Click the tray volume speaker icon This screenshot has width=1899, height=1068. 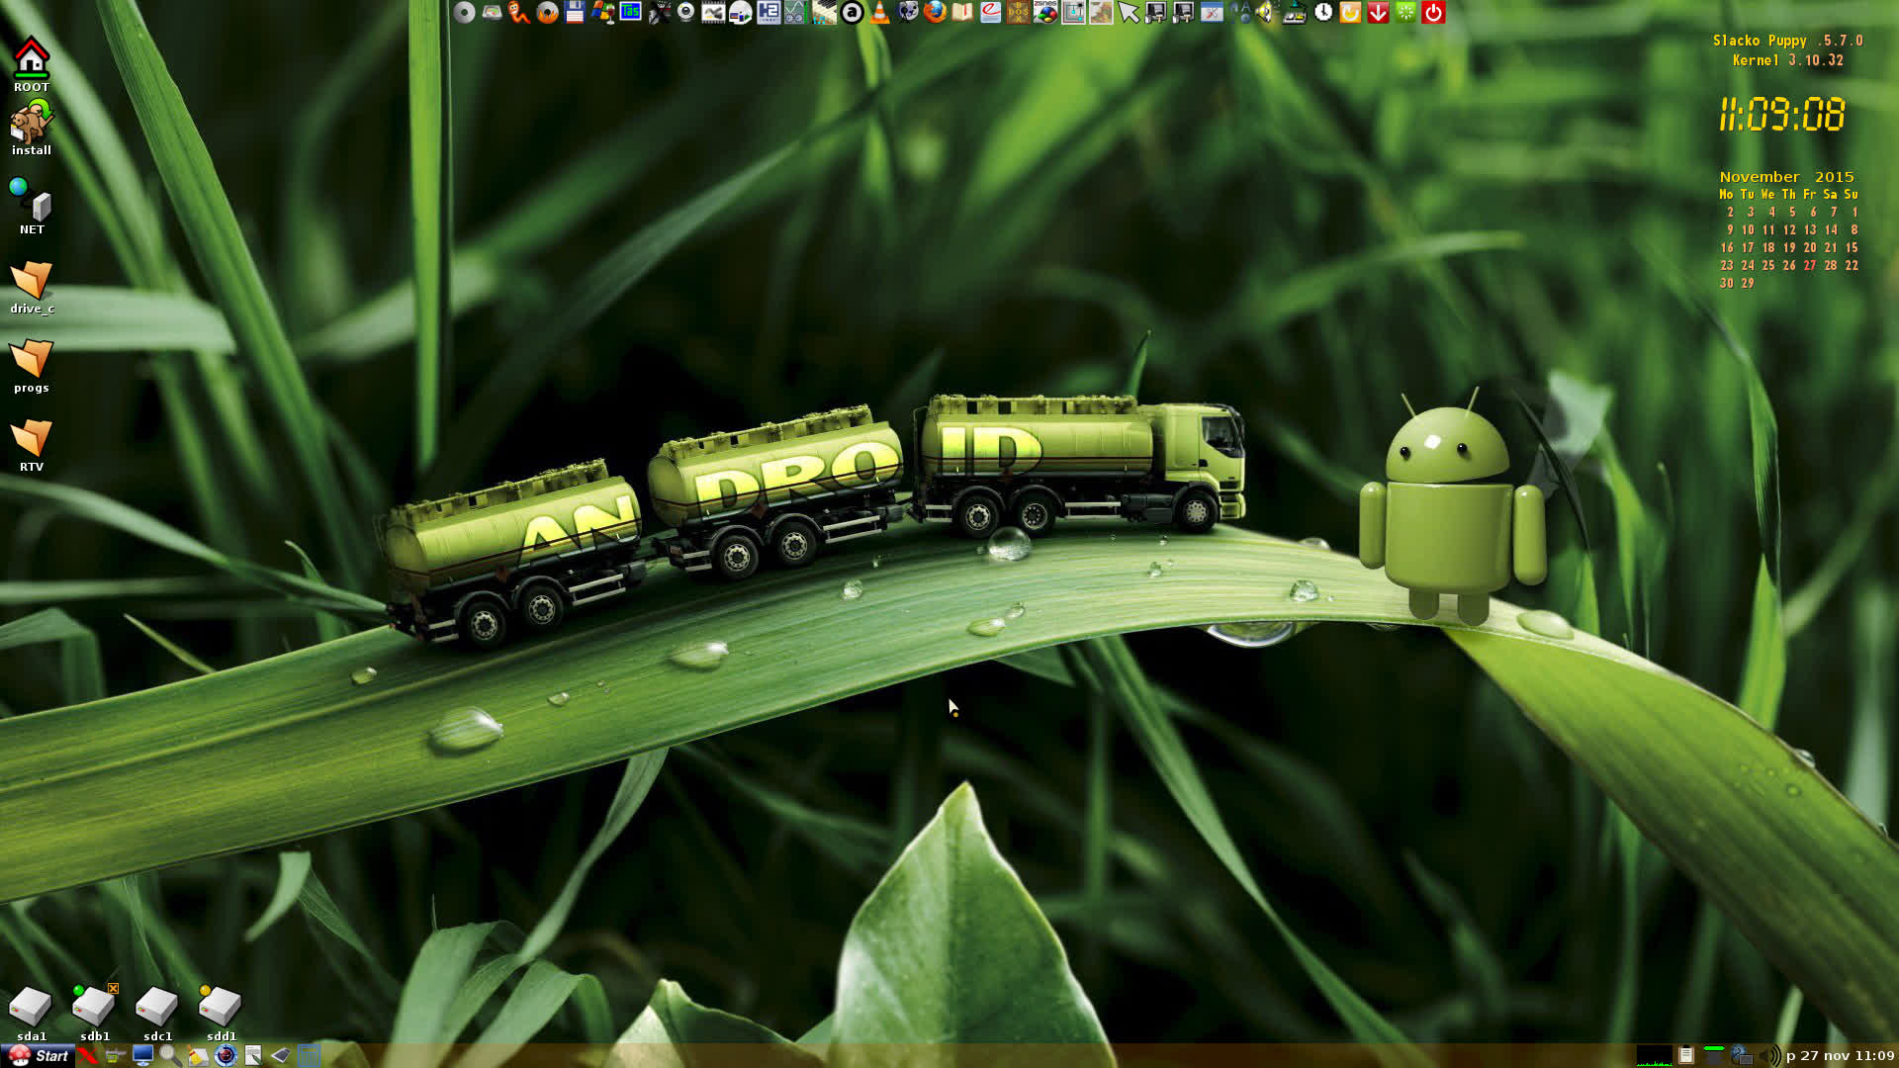1770,1055
